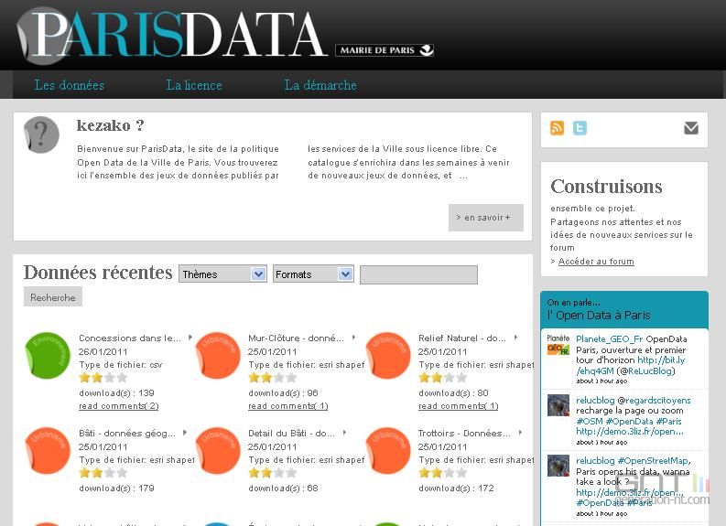Viewport: 726px width, 526px height.
Task: Click arrow next to Concessions dans le... title
Action: [190, 338]
